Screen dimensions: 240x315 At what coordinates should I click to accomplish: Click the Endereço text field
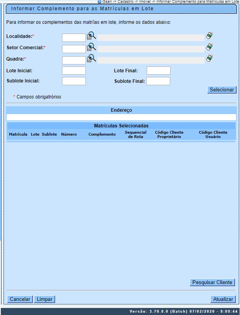point(121,117)
